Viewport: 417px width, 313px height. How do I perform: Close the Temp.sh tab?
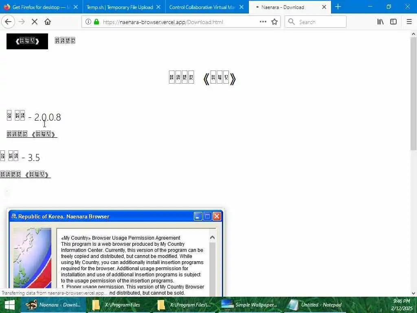click(158, 7)
